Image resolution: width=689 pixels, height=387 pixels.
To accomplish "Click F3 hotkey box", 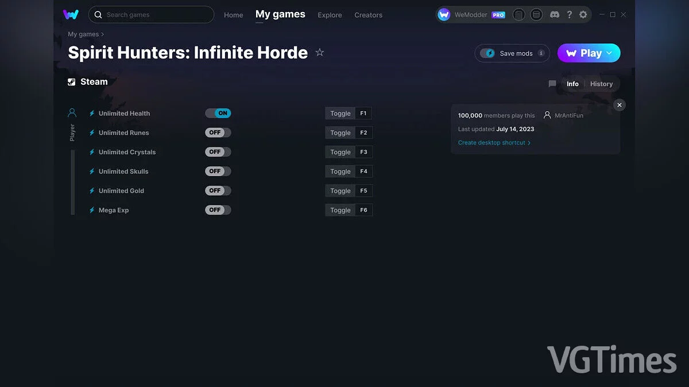I will (363, 152).
